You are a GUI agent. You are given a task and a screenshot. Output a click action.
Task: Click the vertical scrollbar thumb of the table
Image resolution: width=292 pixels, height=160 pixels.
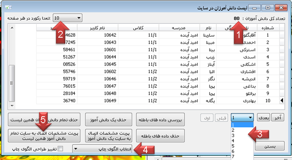pos(12,83)
